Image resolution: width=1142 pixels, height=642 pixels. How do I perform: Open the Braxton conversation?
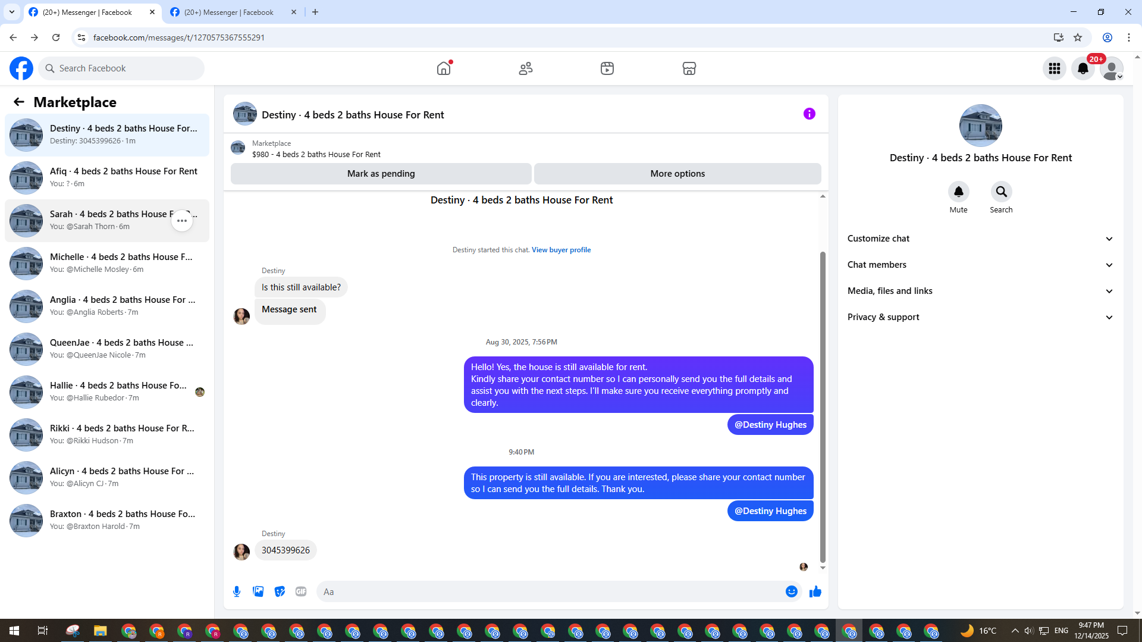[x=107, y=521]
